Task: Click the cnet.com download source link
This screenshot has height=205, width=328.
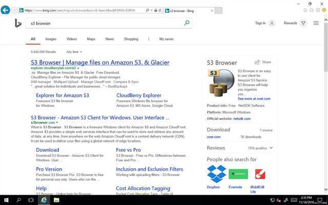Action: click(x=214, y=137)
